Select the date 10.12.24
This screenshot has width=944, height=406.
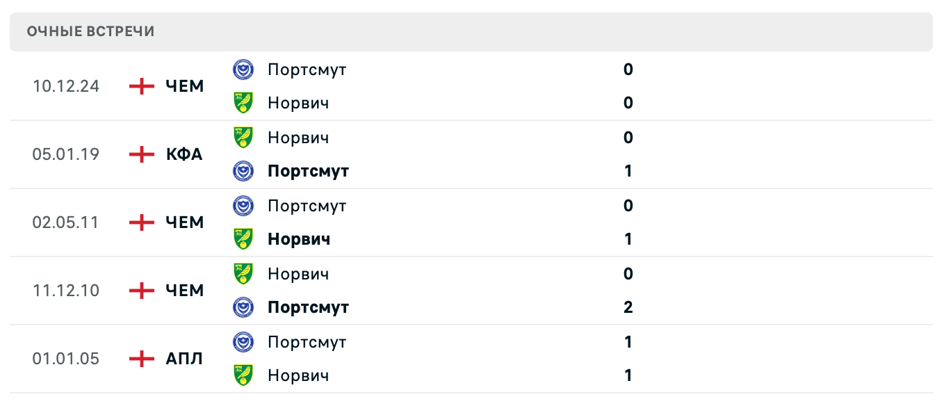(x=66, y=86)
